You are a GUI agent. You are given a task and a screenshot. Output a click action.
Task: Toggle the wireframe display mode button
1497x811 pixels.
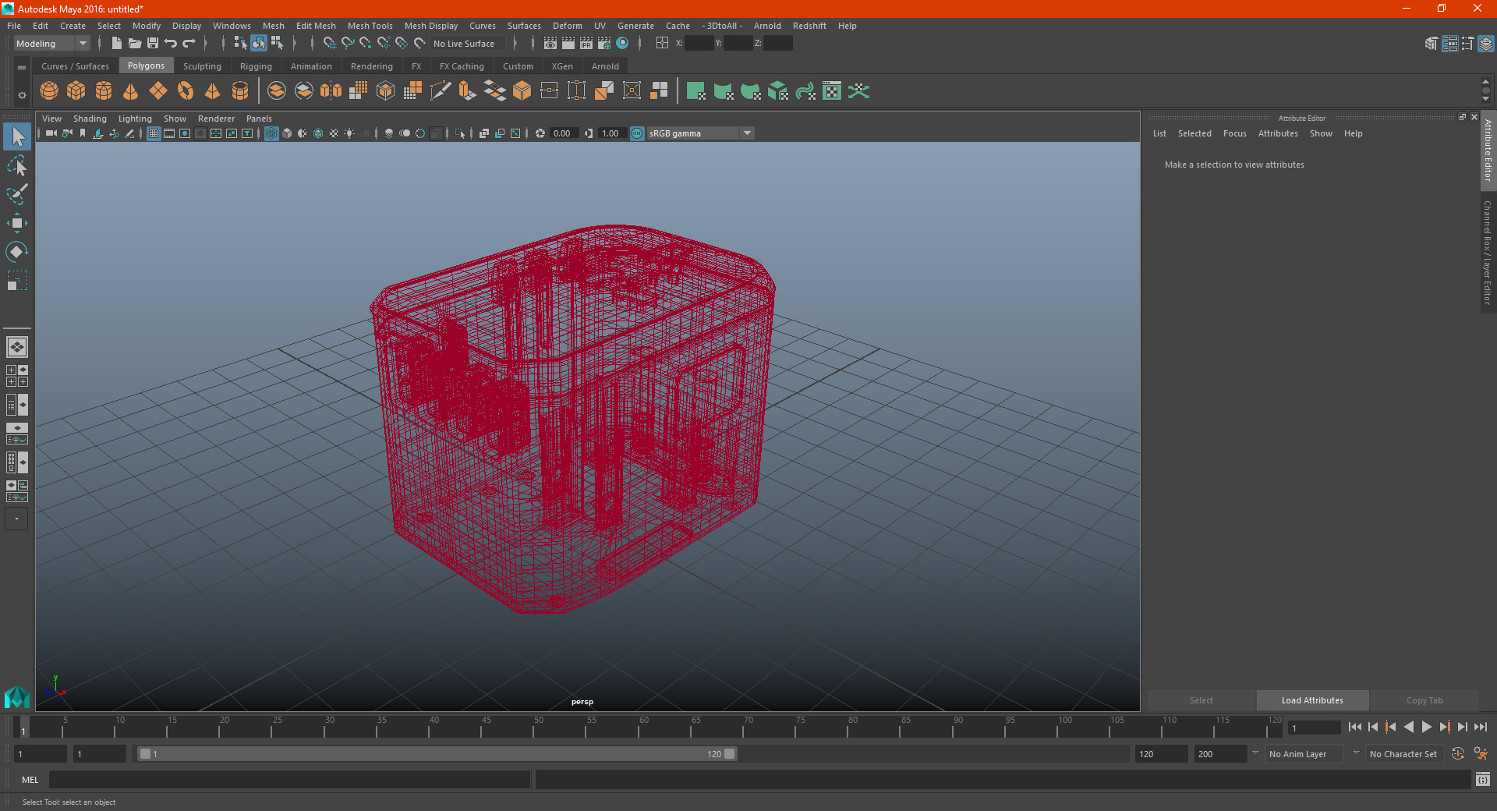271,133
